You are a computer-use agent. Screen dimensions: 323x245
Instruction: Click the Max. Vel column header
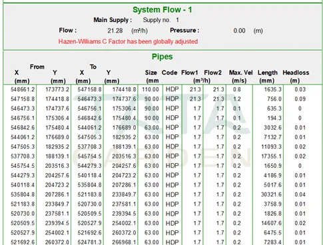(240, 73)
